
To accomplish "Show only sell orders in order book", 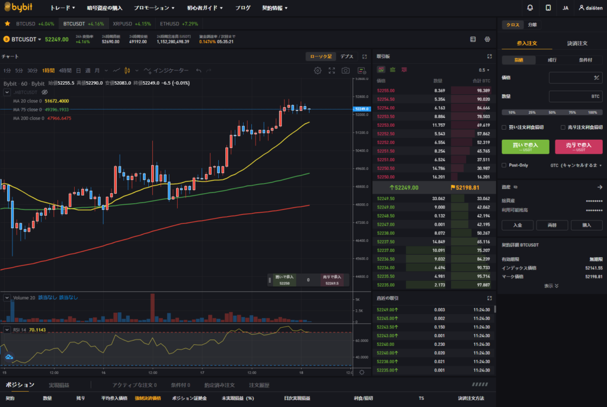I will (404, 70).
